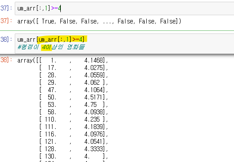Click the value 4.1839 in output
The image size is (234, 162).
coord(93,127)
